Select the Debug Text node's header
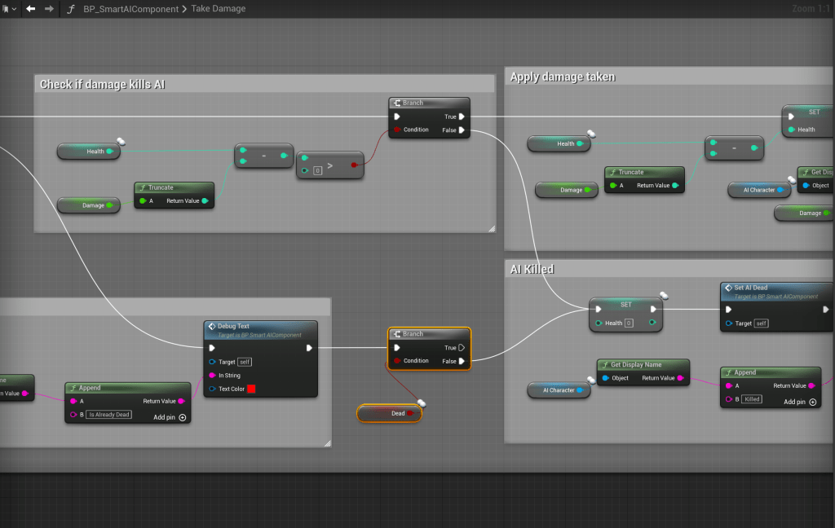835x528 pixels. point(260,330)
